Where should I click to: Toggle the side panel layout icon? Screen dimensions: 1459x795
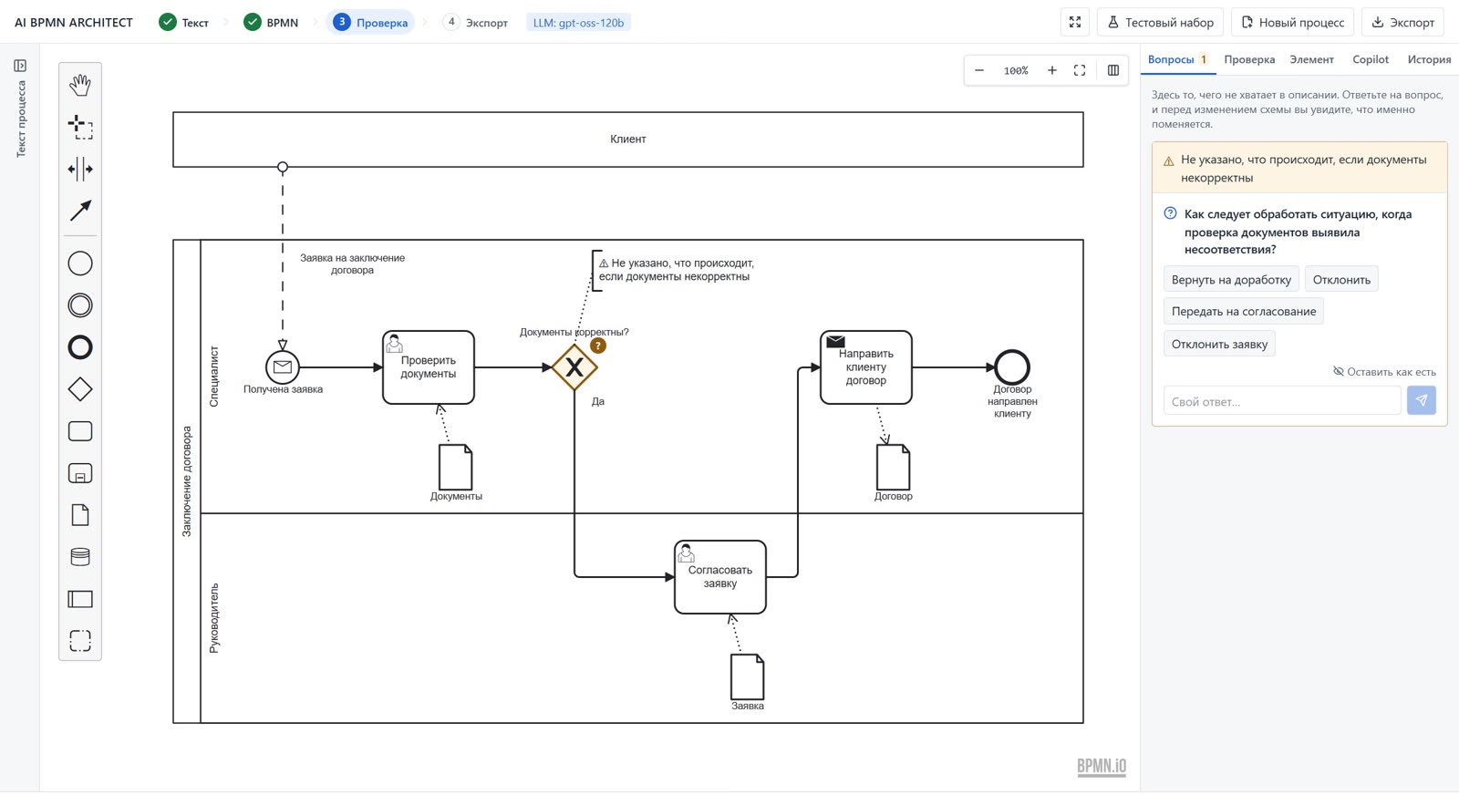pyautogui.click(x=1113, y=70)
